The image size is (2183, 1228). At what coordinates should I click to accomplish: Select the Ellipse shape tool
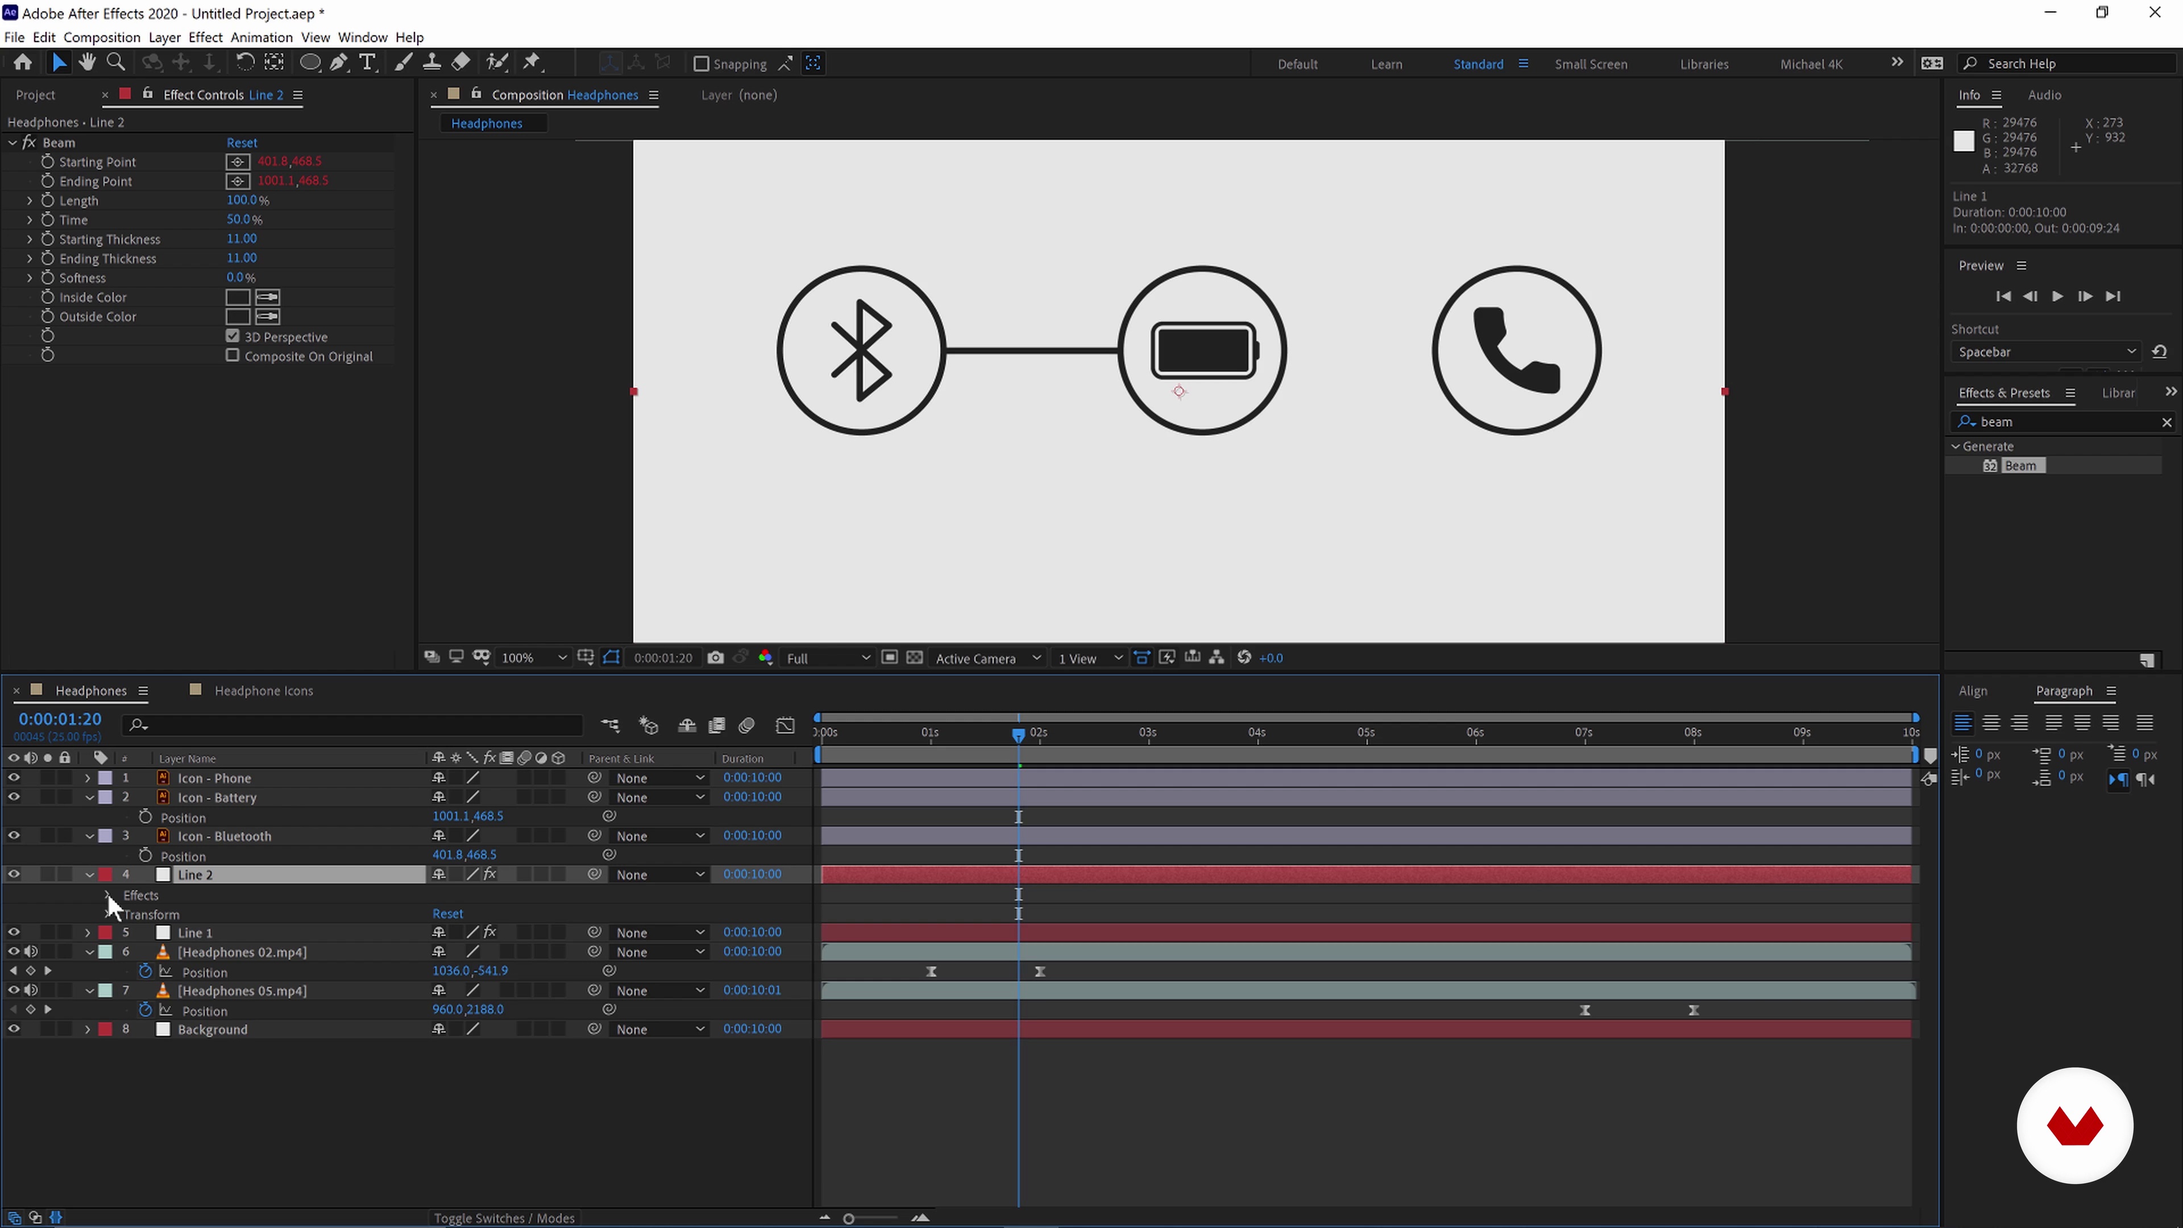[310, 63]
